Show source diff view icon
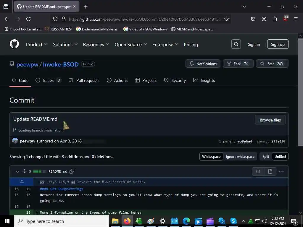 (258, 171)
